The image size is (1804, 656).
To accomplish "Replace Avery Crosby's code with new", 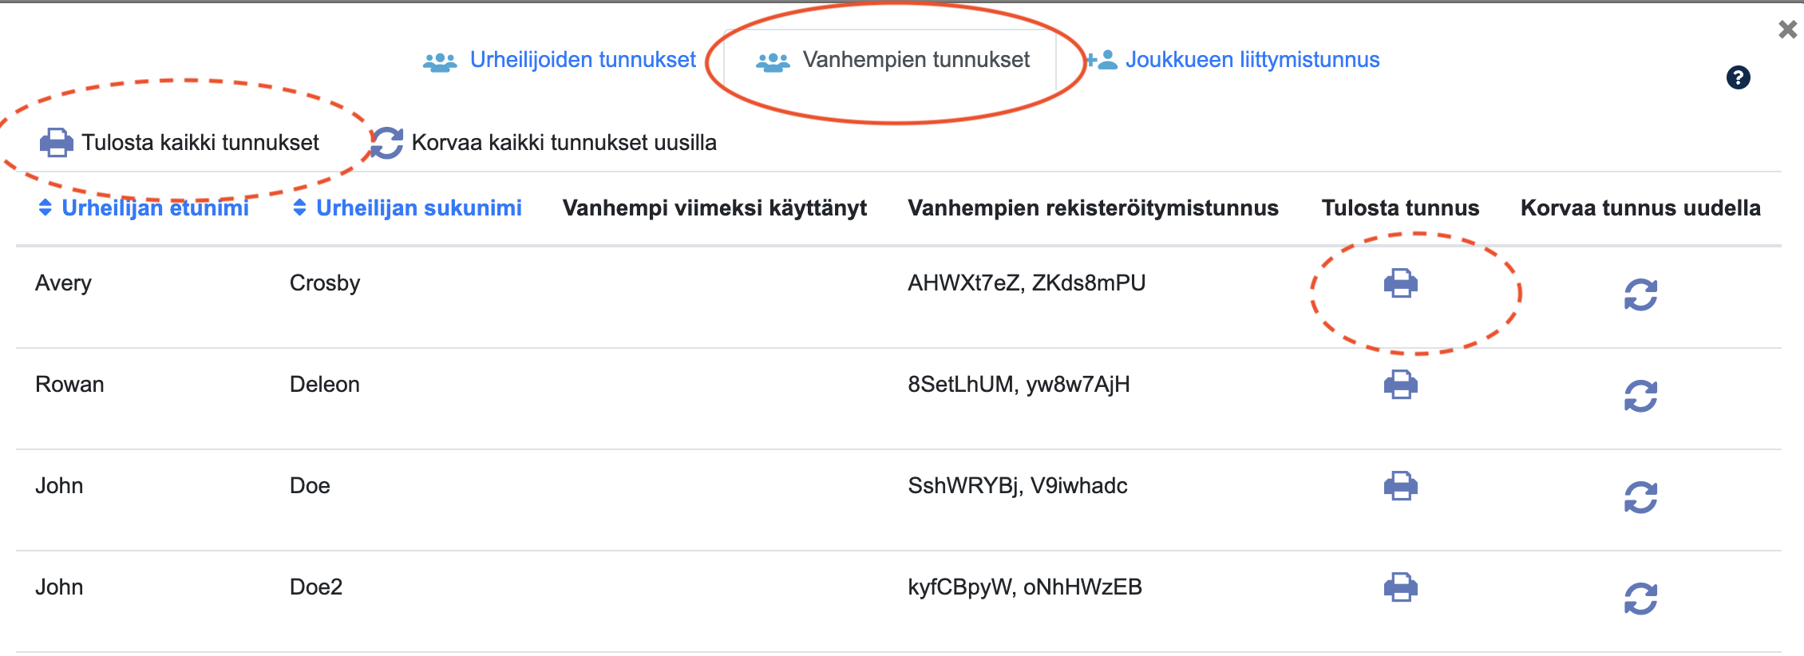I will pyautogui.click(x=1640, y=294).
